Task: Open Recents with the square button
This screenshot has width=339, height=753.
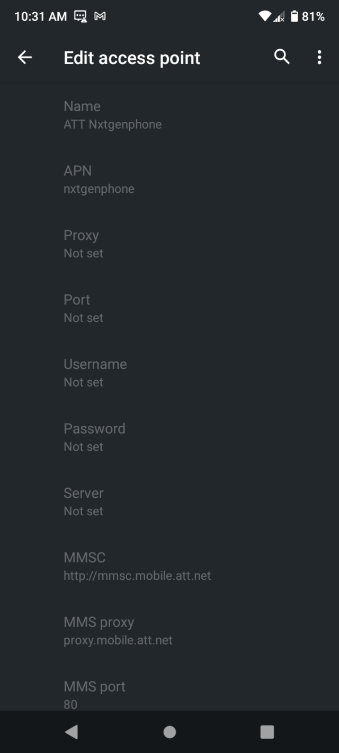Action: point(267,732)
